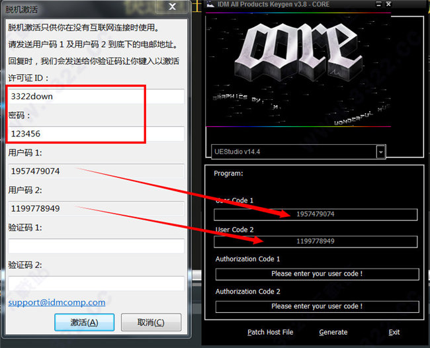
Task: Click the User Code 2 label in keygen
Action: 234,230
